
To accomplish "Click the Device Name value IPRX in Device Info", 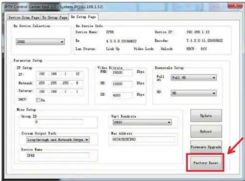I will [110, 32].
